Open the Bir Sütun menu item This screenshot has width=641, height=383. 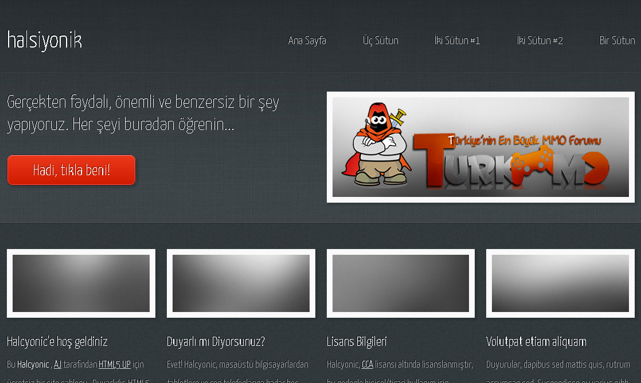[617, 41]
